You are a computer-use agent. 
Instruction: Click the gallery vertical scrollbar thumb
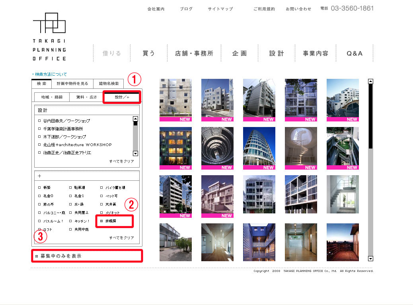(370, 116)
